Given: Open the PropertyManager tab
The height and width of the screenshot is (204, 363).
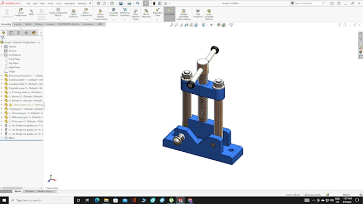Looking at the screenshot, I should [11, 33].
